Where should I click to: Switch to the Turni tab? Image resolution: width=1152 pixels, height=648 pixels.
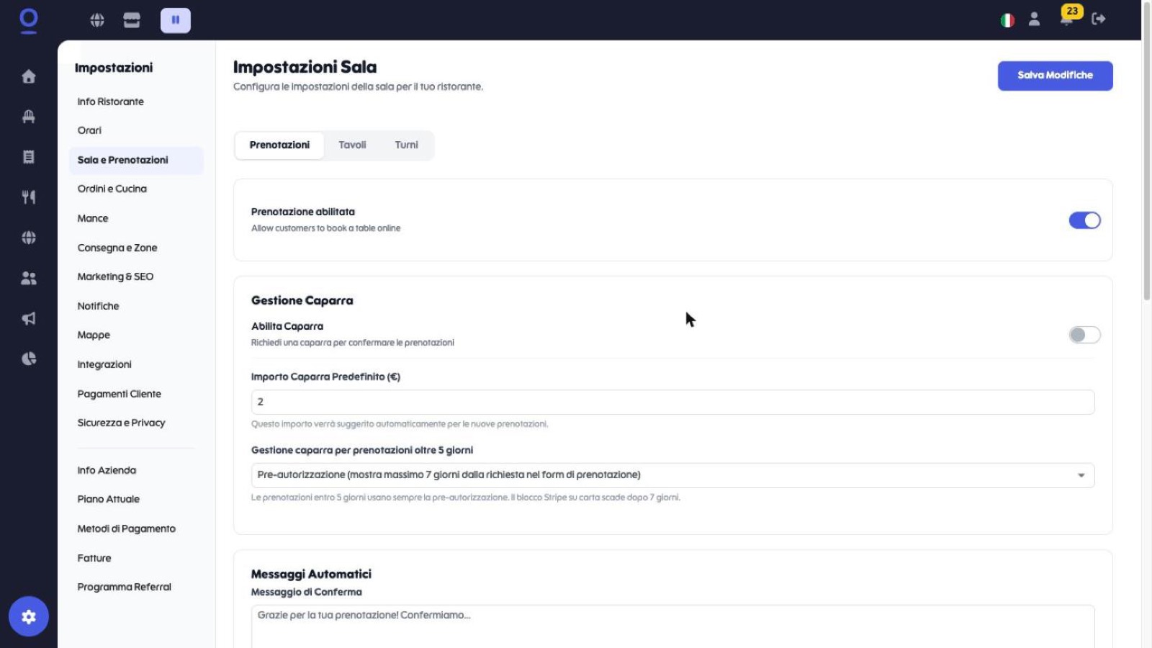[x=406, y=145]
